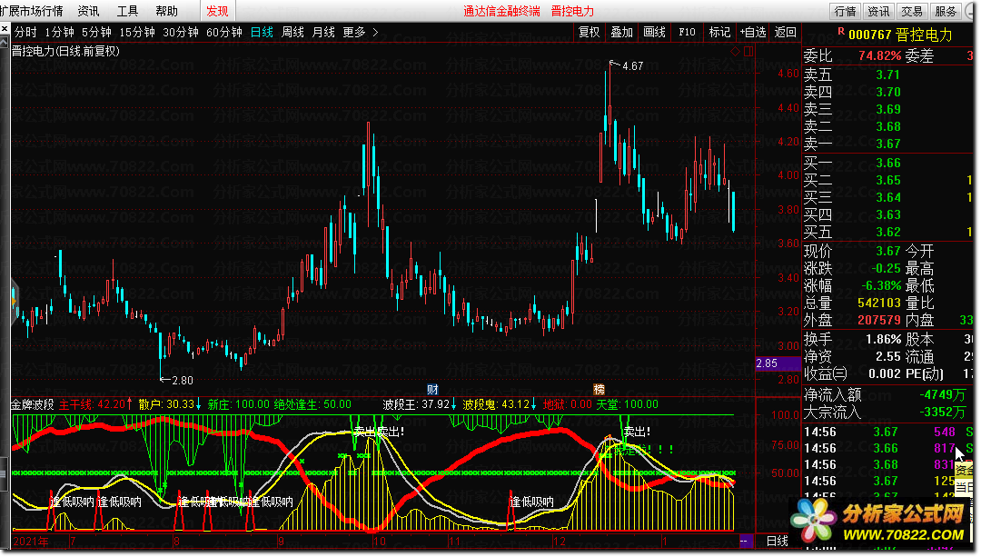
Task: Click the 委比 74.82% value
Action: point(879,55)
